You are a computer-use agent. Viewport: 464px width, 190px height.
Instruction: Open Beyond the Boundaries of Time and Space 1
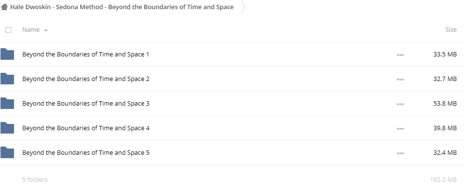point(85,54)
